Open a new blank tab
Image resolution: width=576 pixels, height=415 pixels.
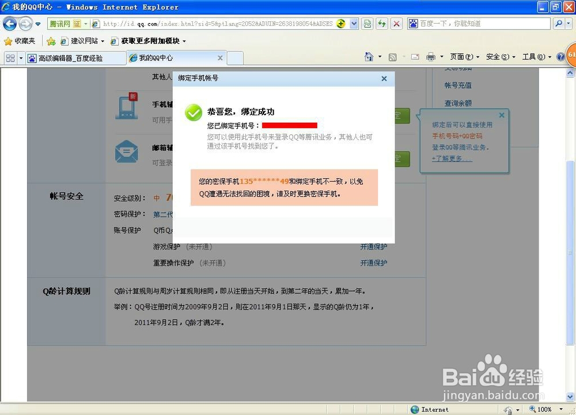click(235, 58)
